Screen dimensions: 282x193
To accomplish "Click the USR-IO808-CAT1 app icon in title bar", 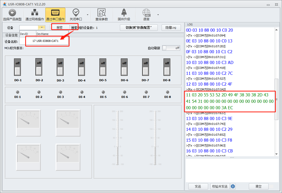I will point(5,4).
